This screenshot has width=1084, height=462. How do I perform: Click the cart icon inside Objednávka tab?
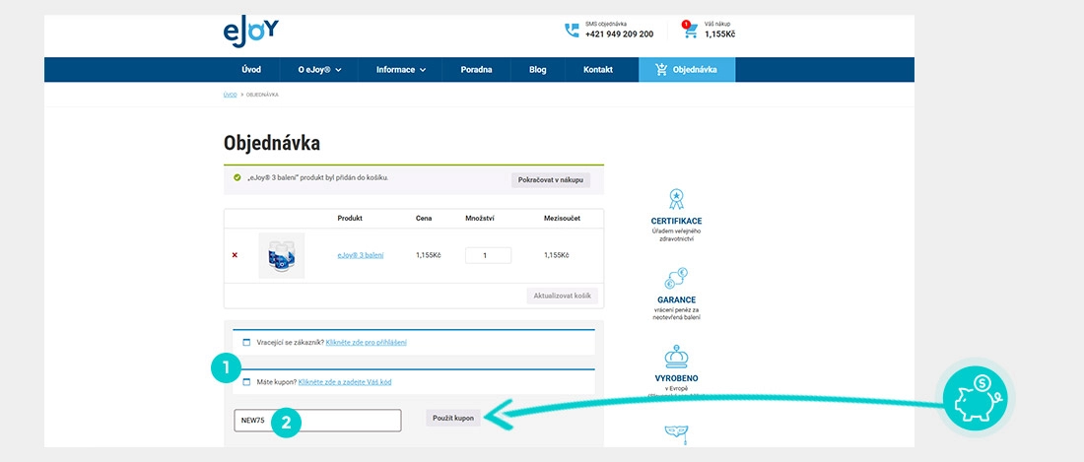tap(661, 70)
